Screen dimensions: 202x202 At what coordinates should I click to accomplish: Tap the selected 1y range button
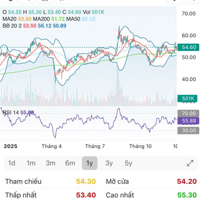[x=90, y=163]
